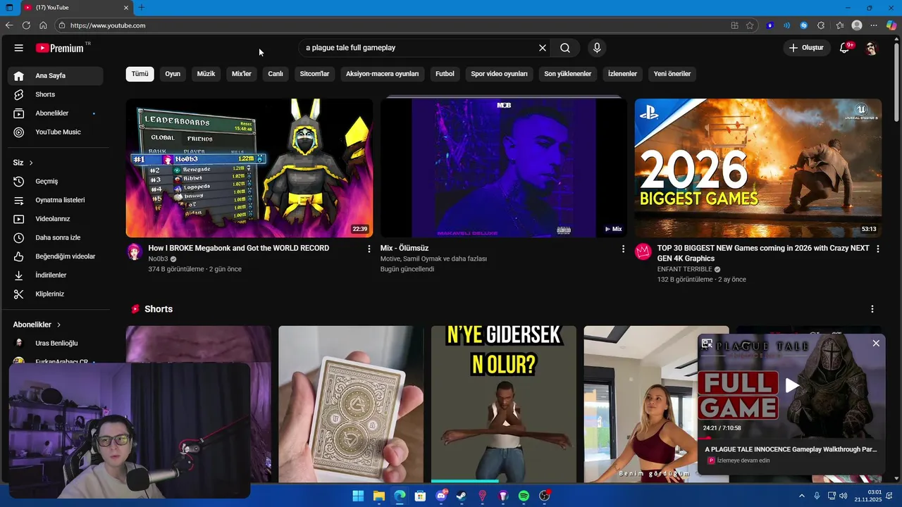Open İndirilenler in the sidebar
The width and height of the screenshot is (902, 507).
pos(55,275)
